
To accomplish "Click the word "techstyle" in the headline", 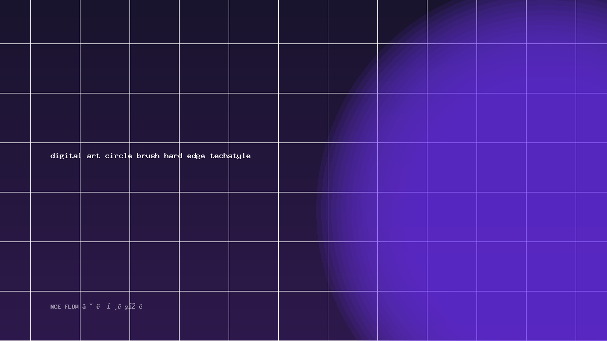I will [x=230, y=156].
